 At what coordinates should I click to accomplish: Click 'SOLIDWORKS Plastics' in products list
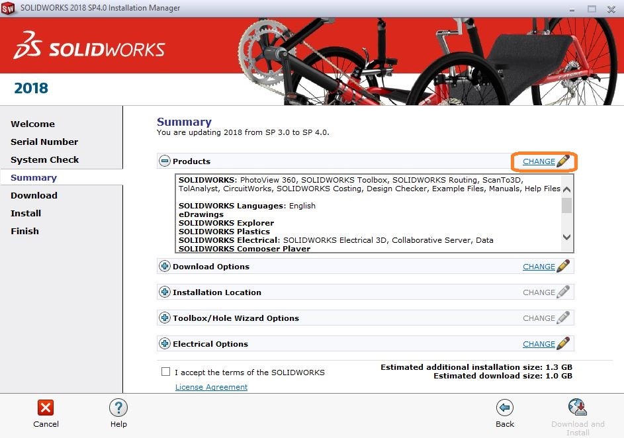(224, 232)
